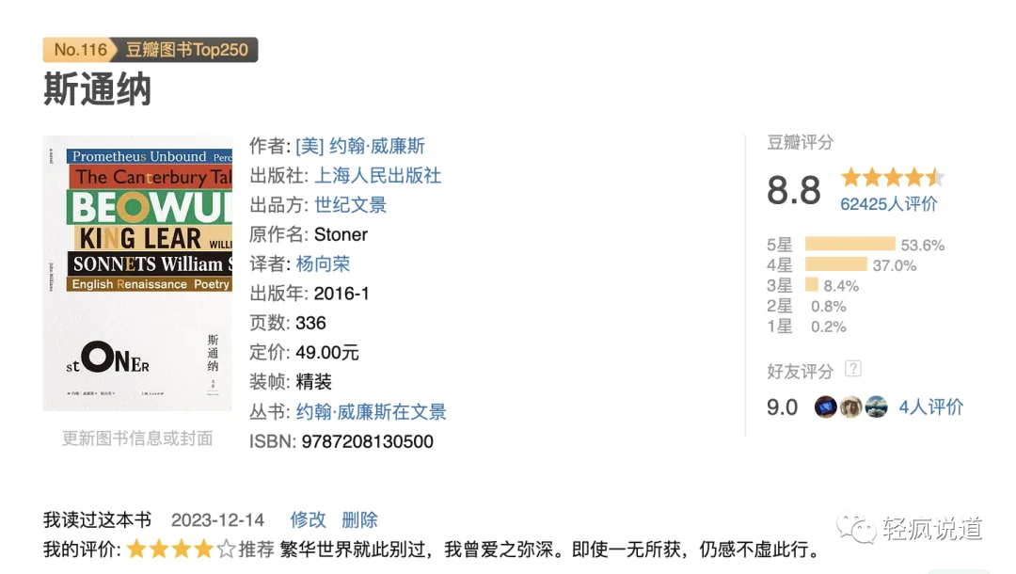This screenshot has height=574, width=1016.
Task: Open the 62425人评价 ratings link
Action: [x=888, y=204]
